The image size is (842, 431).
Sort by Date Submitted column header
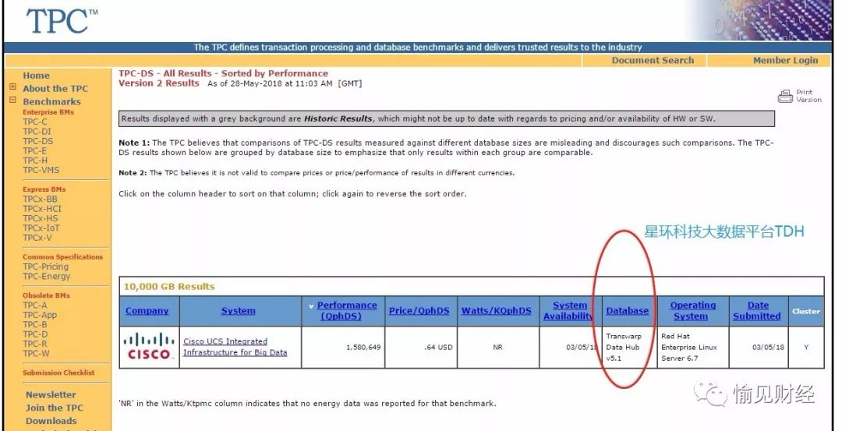click(x=756, y=311)
